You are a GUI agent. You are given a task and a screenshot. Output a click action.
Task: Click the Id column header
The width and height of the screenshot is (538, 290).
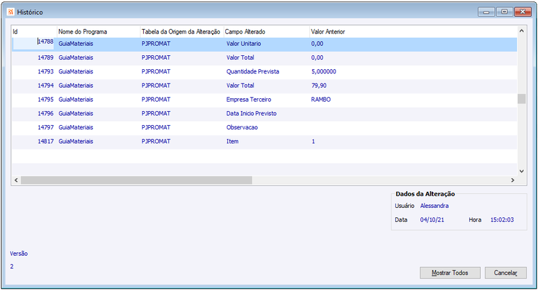(x=34, y=32)
